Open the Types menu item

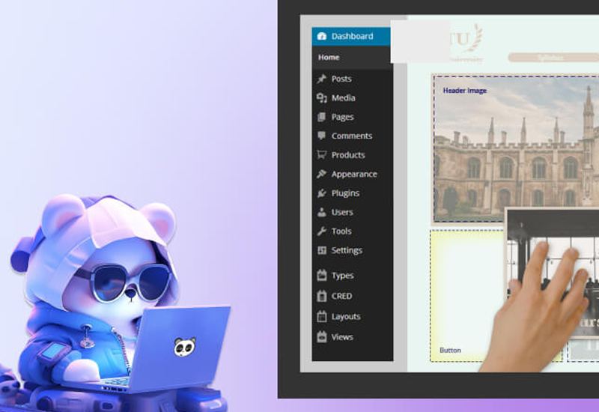341,276
